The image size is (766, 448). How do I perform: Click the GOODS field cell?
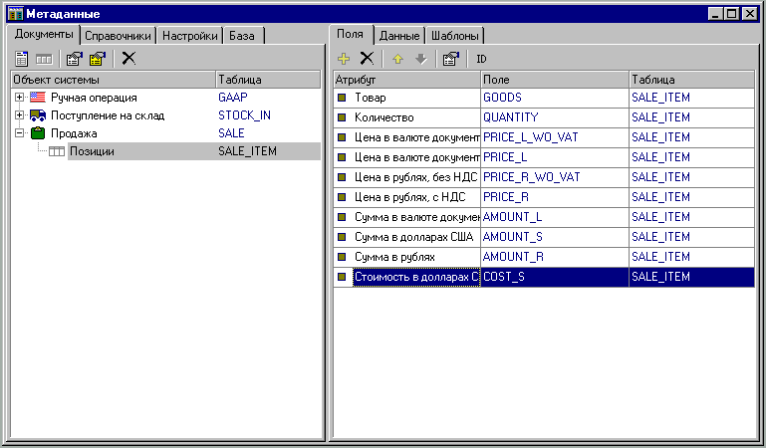tap(555, 98)
